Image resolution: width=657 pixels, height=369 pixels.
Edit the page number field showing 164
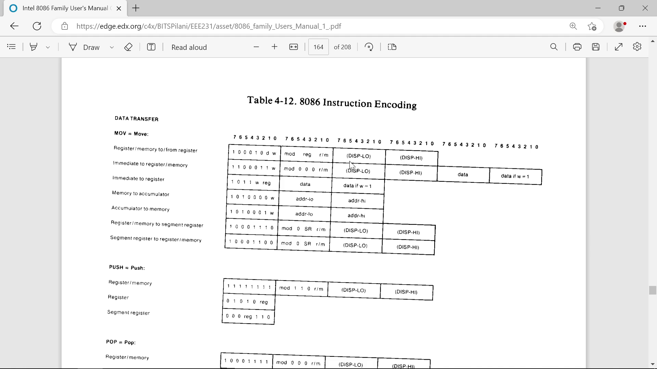tap(318, 47)
